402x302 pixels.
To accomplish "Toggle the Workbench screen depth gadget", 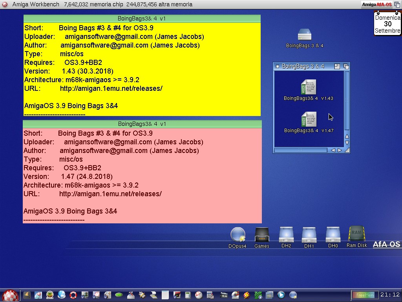I will pos(397,4).
